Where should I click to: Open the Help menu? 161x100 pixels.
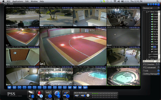click(42, 1)
